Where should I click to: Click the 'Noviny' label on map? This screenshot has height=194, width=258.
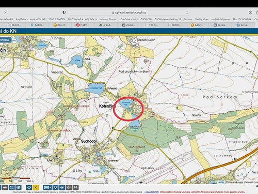click(x=196, y=115)
